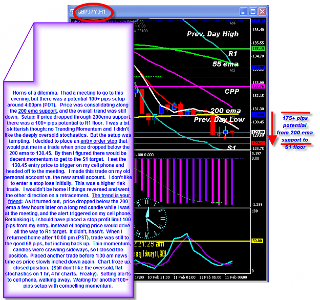Click the current price 129.80 tag
Viewport: 320px width, 300px height.
pyautogui.click(x=259, y=132)
